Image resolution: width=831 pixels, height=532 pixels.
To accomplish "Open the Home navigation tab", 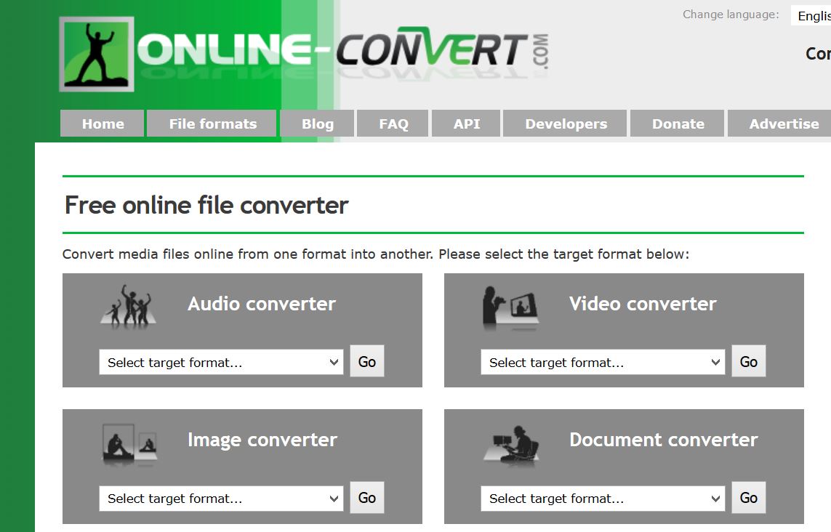I will pyautogui.click(x=103, y=124).
